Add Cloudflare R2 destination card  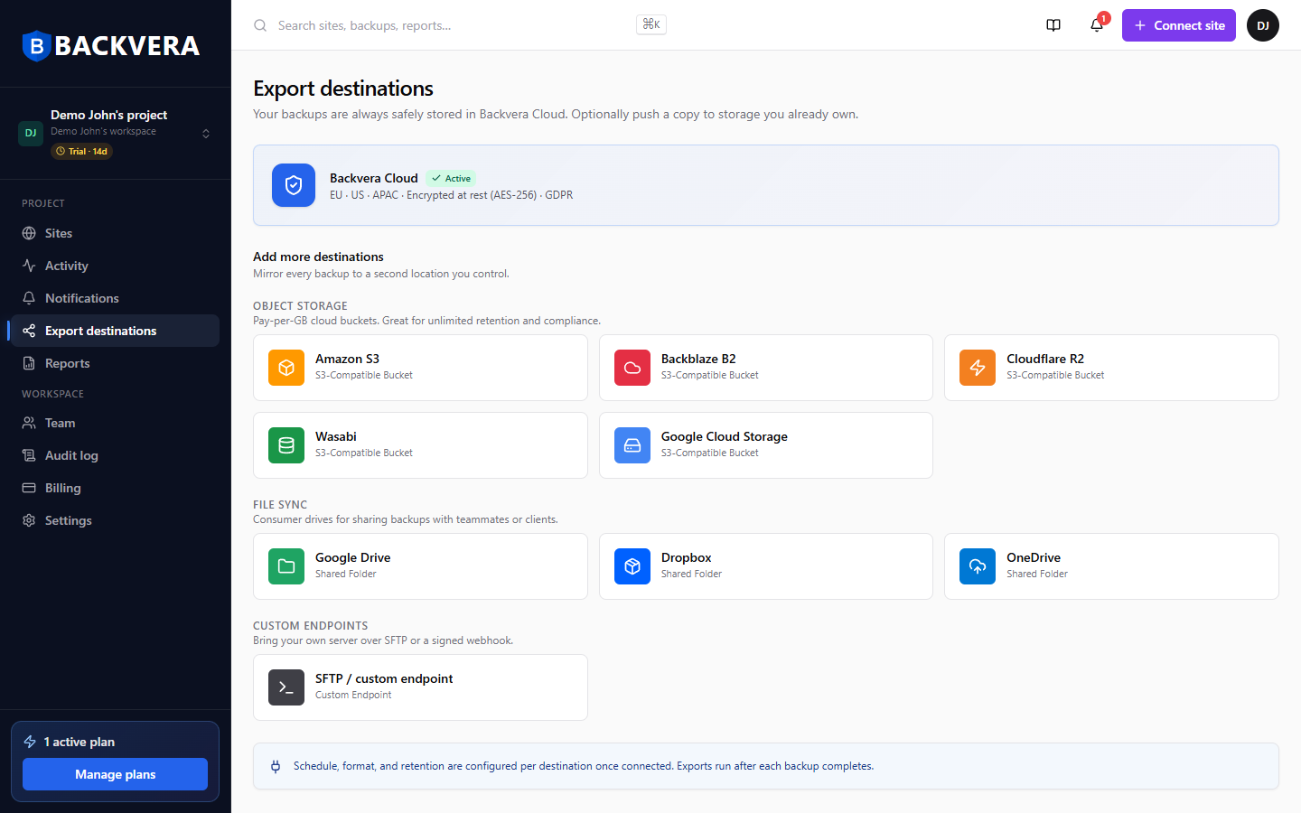tap(1111, 368)
